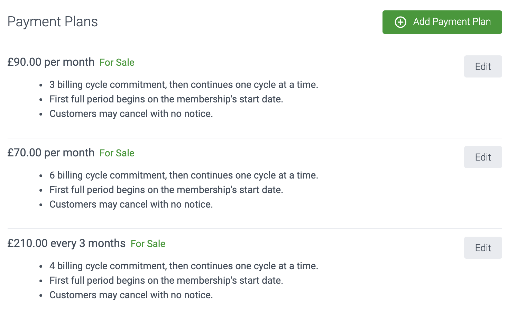The width and height of the screenshot is (507, 310).
Task: Click the £210.00 every 3 months heading
Action: click(x=66, y=243)
